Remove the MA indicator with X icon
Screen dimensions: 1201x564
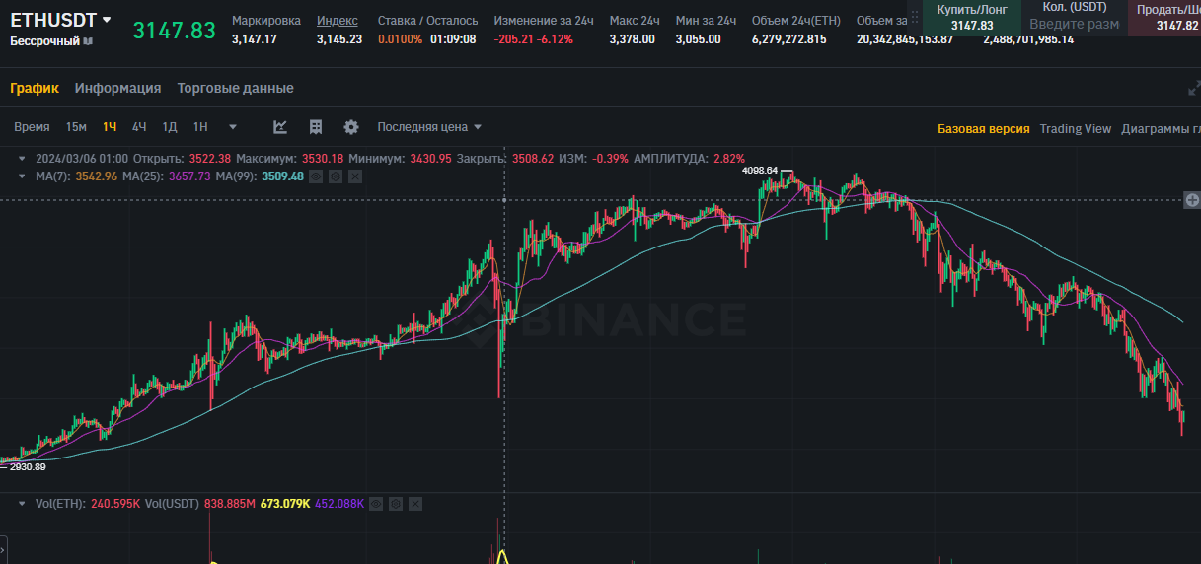pos(355,176)
